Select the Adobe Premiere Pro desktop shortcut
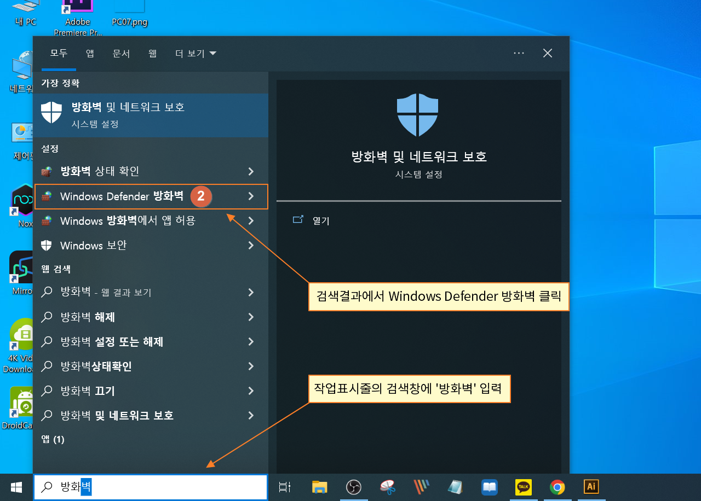Image resolution: width=701 pixels, height=501 pixels. (x=77, y=18)
